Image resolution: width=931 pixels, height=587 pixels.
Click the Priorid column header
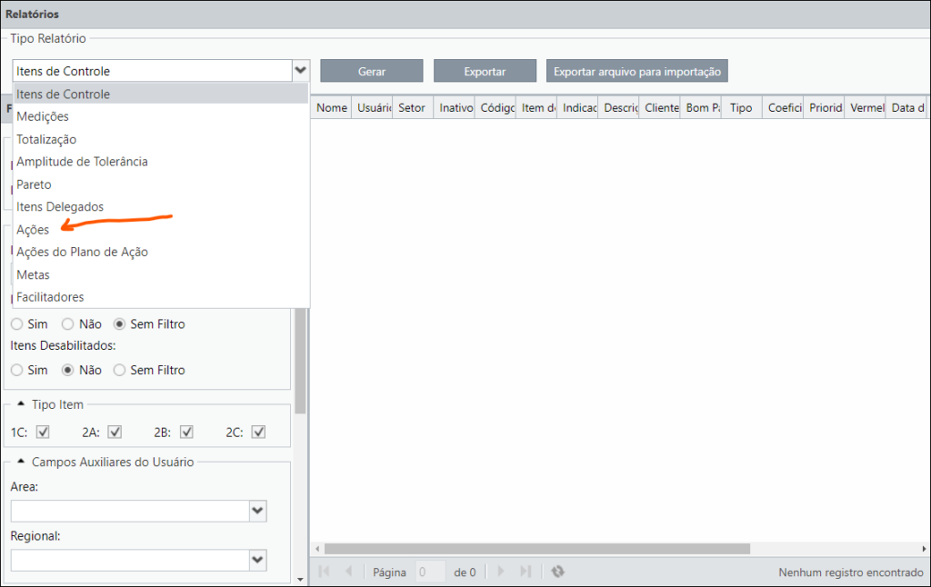(825, 107)
